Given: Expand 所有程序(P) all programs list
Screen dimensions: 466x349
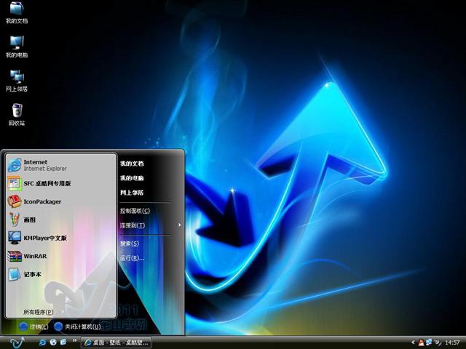Looking at the screenshot, I should click(38, 312).
